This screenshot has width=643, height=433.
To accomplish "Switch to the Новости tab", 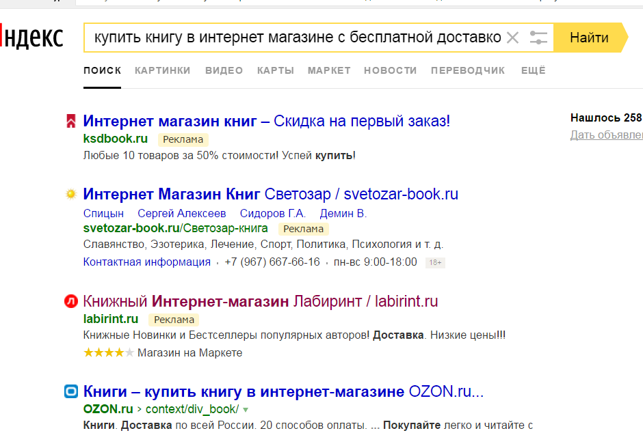I will point(391,70).
